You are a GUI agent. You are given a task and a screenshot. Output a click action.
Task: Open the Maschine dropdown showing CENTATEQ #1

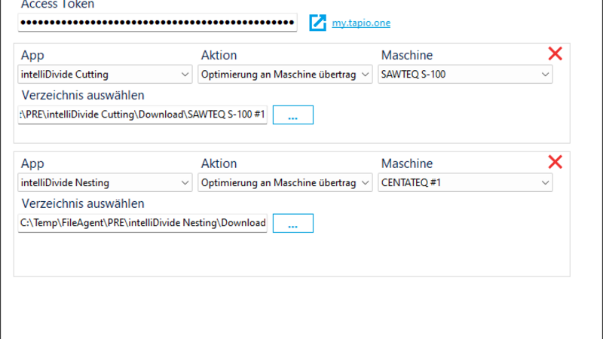pos(465,182)
